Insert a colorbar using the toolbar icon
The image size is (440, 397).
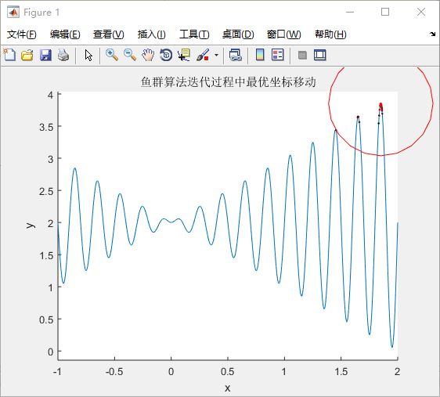pos(260,55)
